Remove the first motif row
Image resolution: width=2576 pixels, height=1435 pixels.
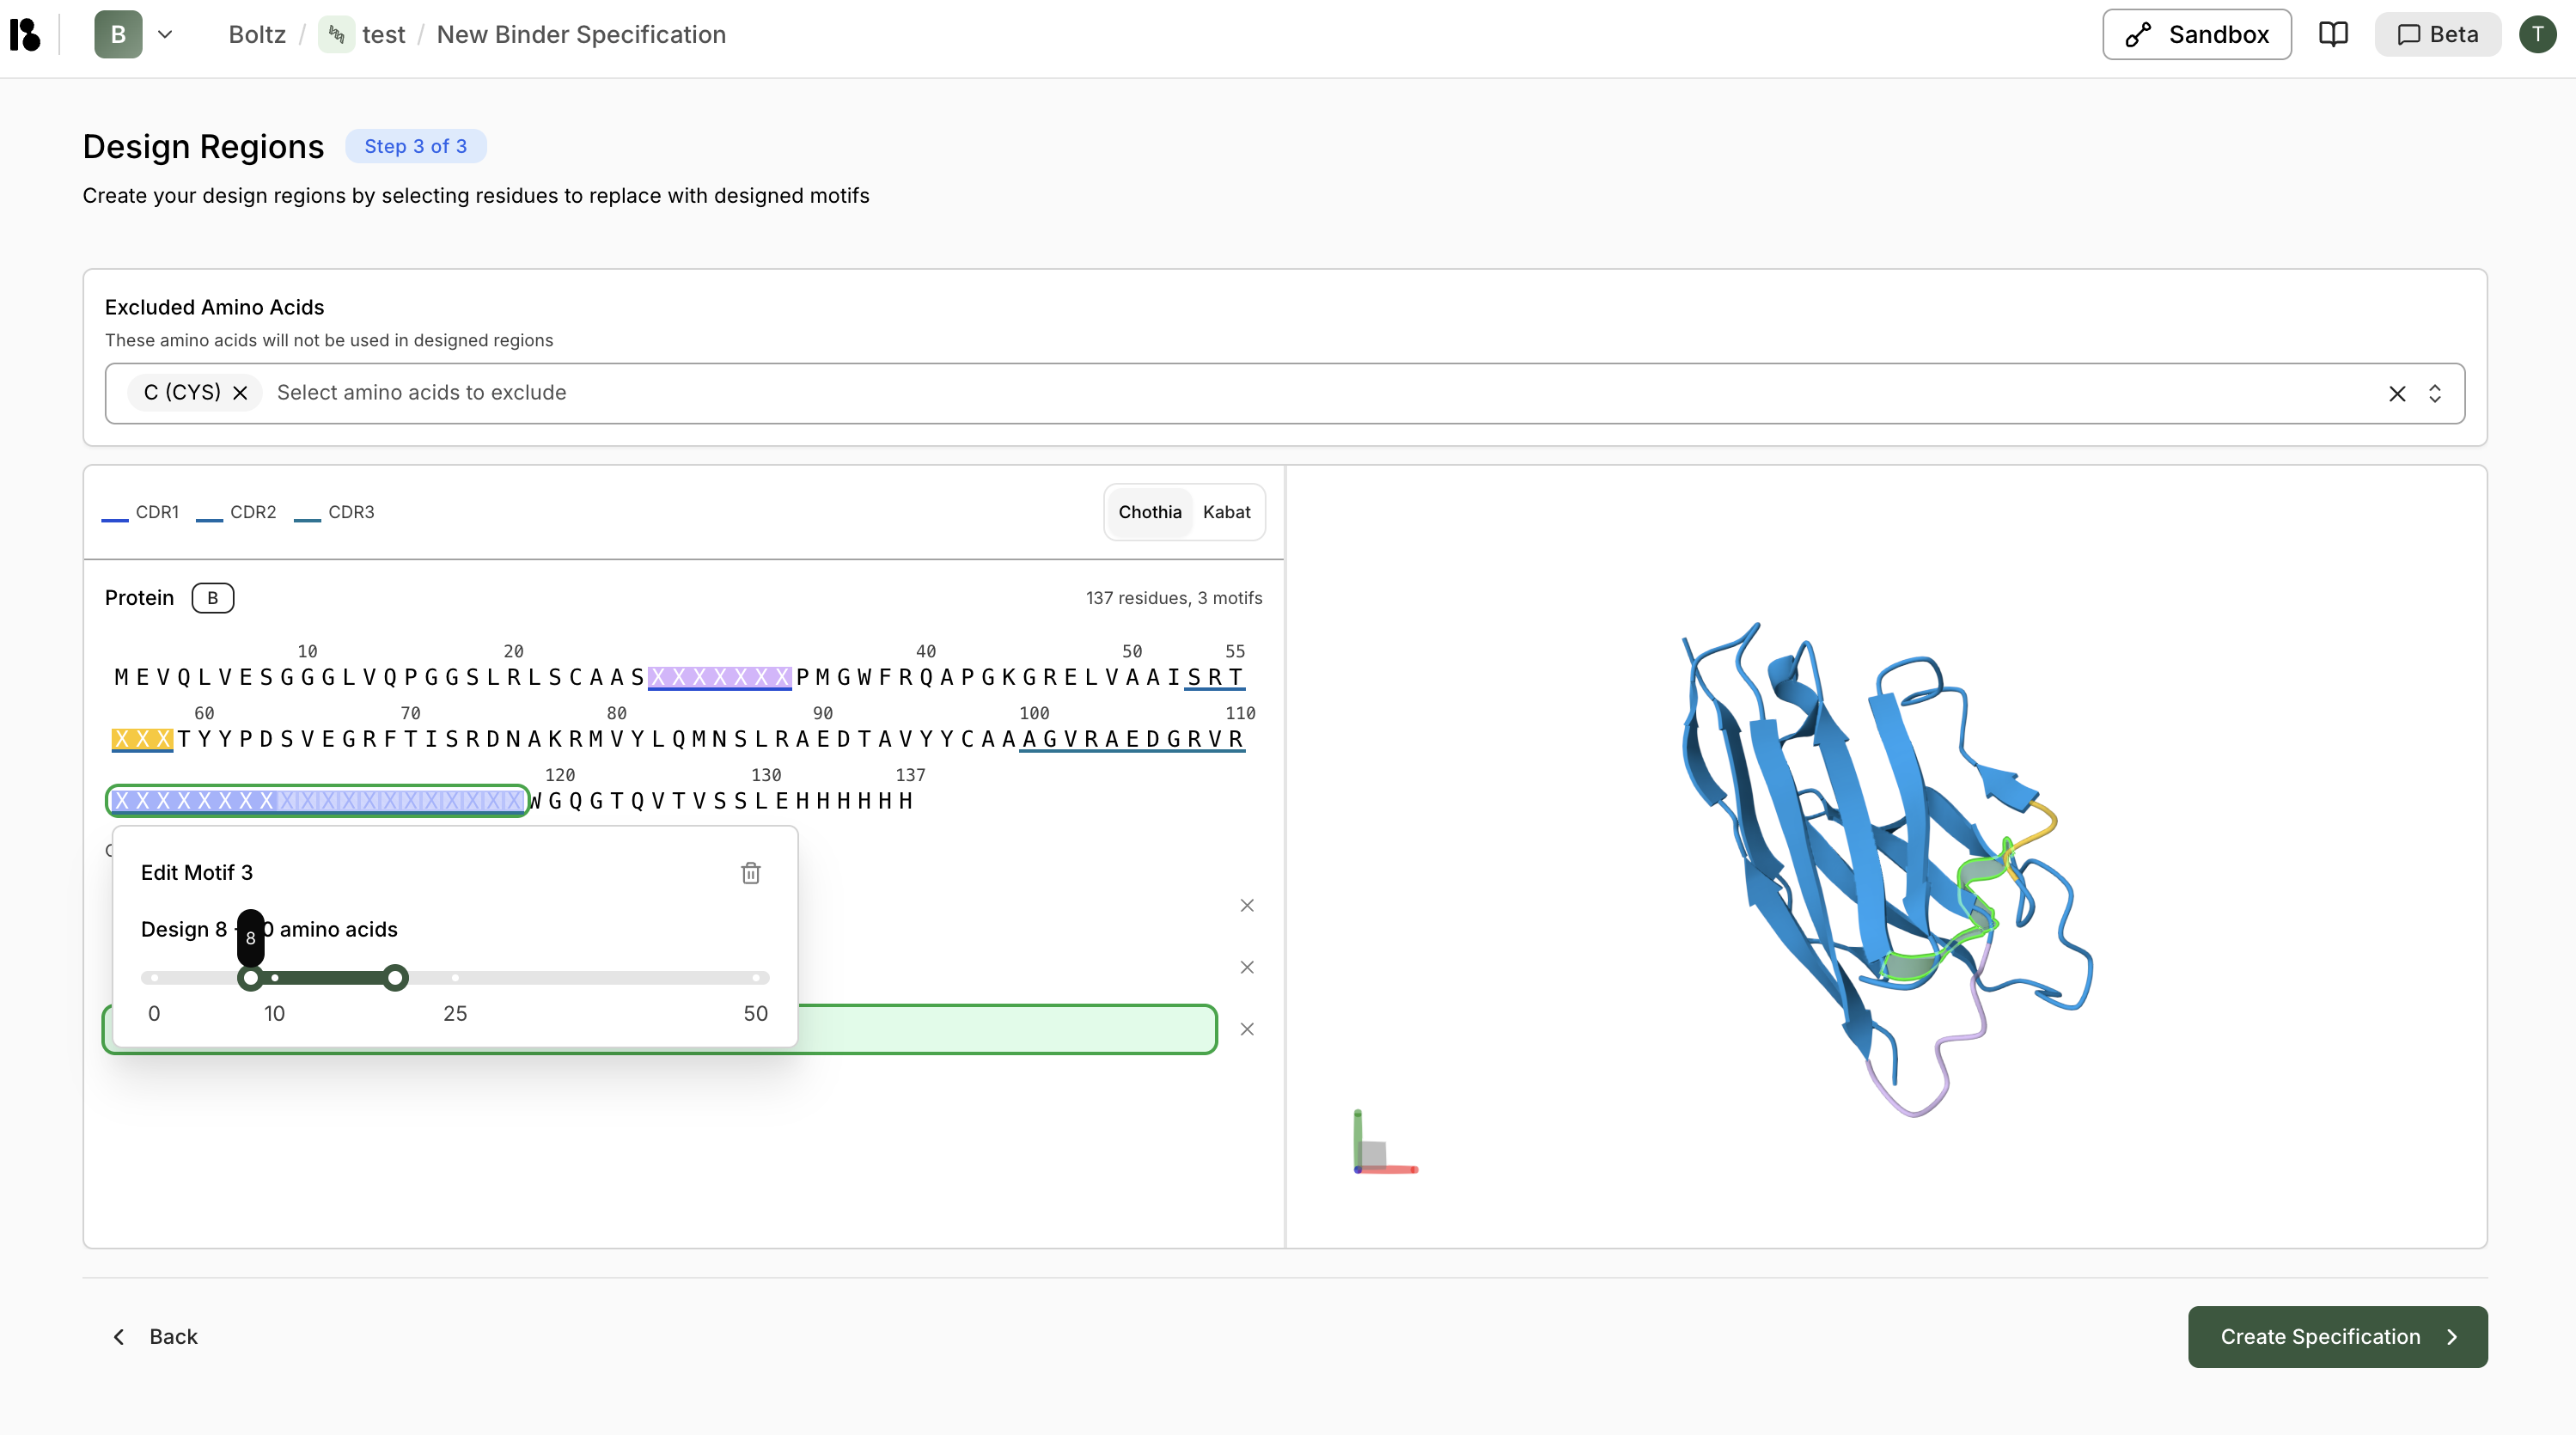(x=1247, y=905)
